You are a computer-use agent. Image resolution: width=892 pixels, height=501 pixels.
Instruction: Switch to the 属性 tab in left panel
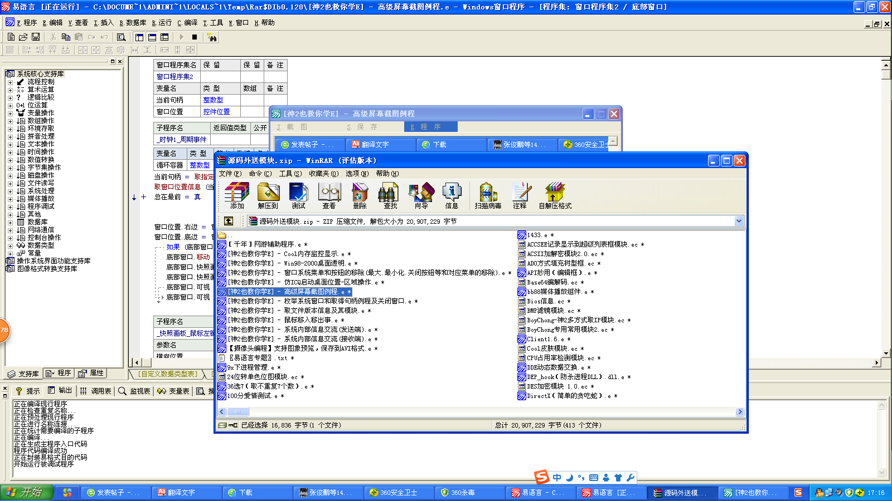(x=91, y=373)
